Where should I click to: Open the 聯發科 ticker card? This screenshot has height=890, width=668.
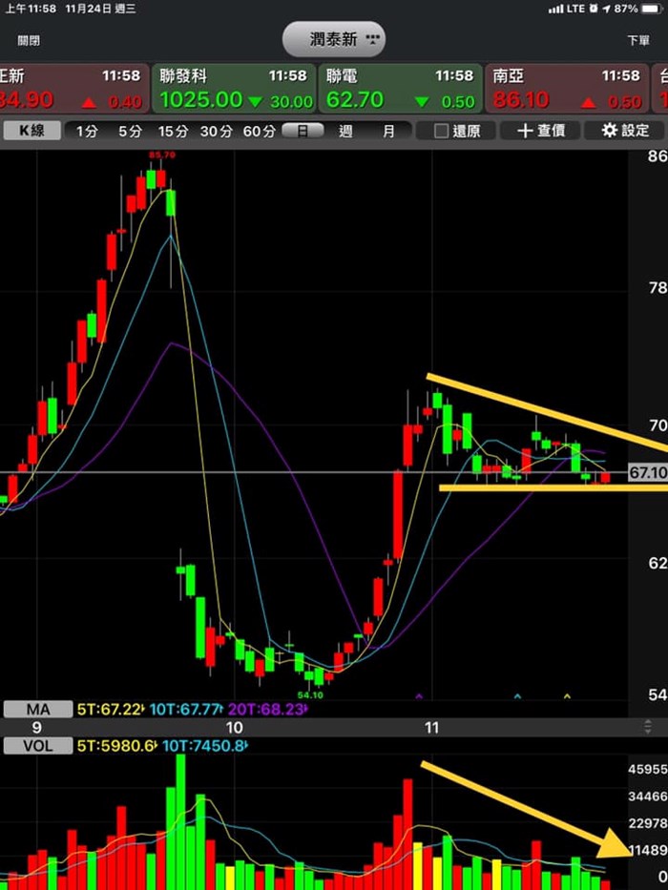pyautogui.click(x=235, y=89)
